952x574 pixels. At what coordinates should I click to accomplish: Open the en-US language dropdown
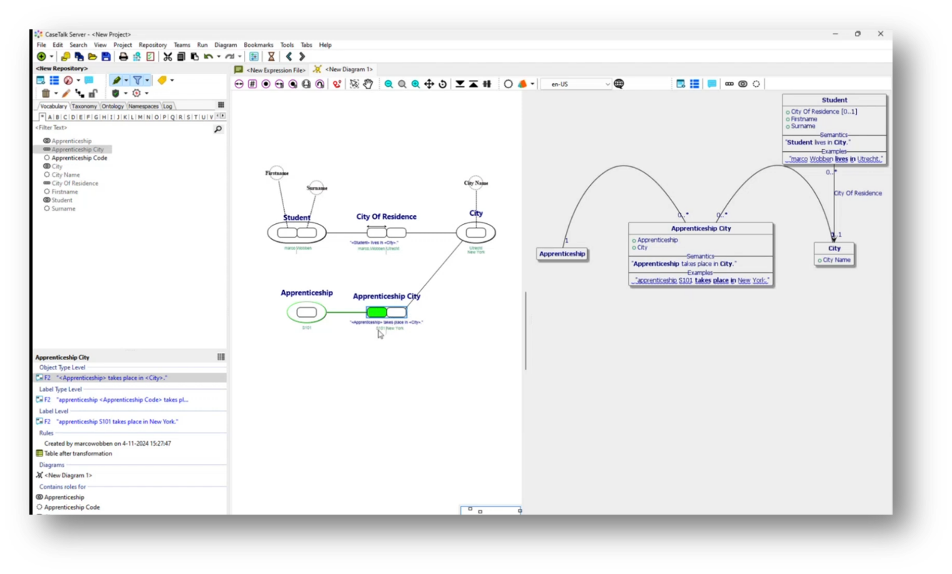pos(576,84)
